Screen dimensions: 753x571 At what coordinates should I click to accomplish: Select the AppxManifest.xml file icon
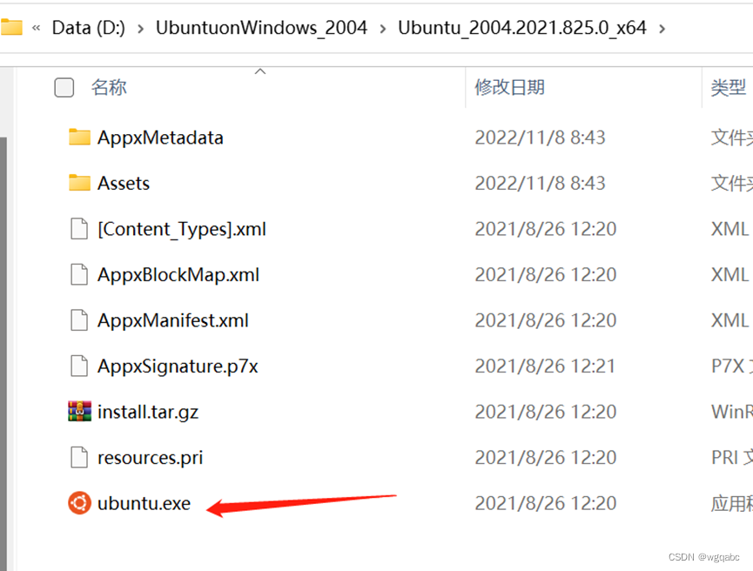78,320
